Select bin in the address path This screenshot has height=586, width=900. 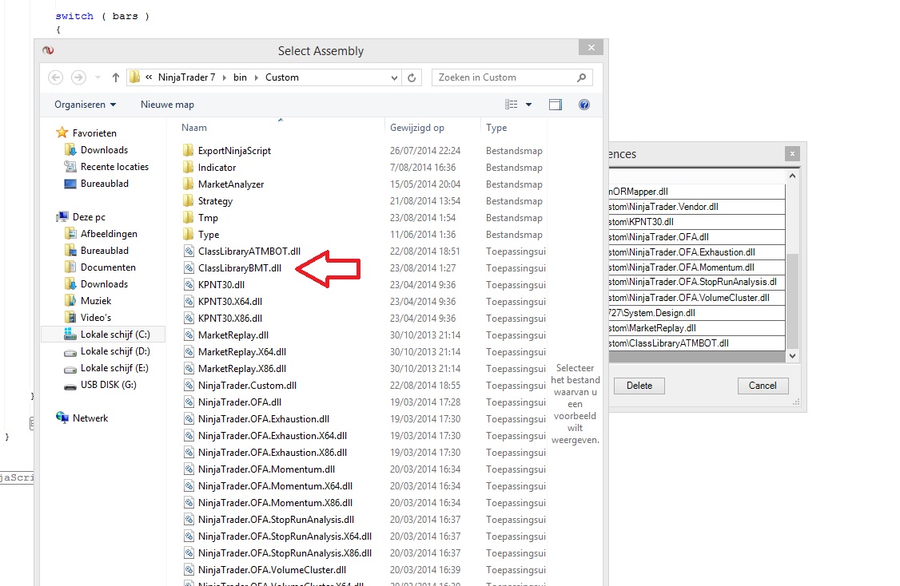point(240,77)
